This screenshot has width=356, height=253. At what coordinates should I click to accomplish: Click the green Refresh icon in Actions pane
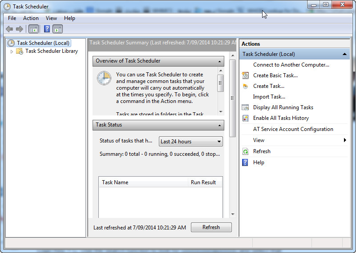245,151
